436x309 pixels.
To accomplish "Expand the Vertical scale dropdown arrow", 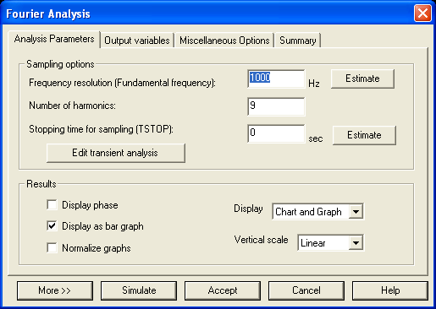I will (x=356, y=242).
